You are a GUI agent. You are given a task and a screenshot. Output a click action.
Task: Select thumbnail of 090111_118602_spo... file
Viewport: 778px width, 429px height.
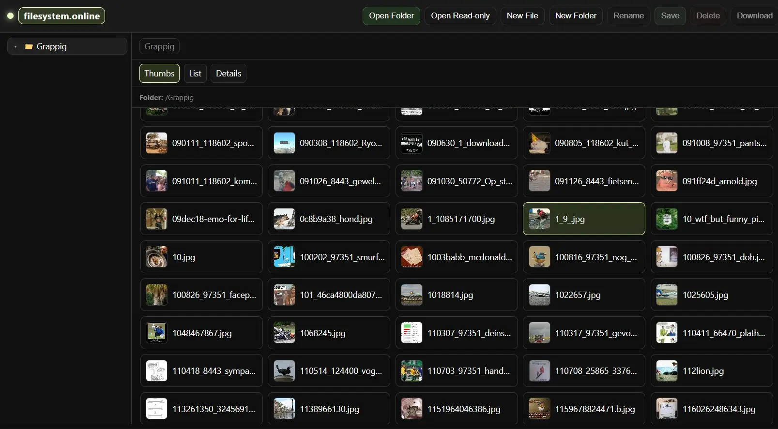(x=156, y=143)
